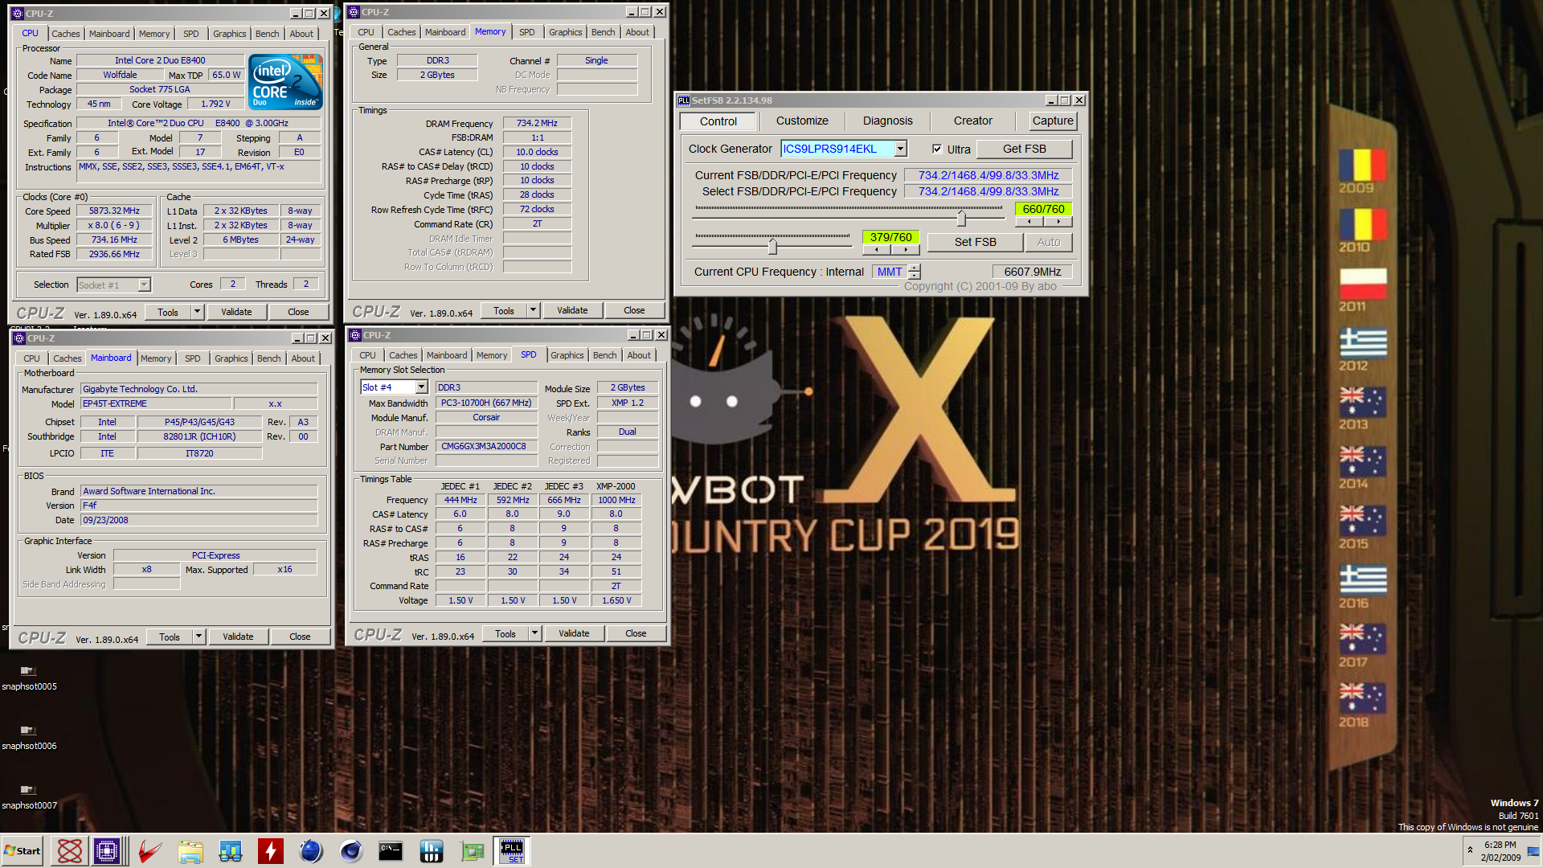
Task: Switch to the Creator tab in SetFSB
Action: coord(972,121)
